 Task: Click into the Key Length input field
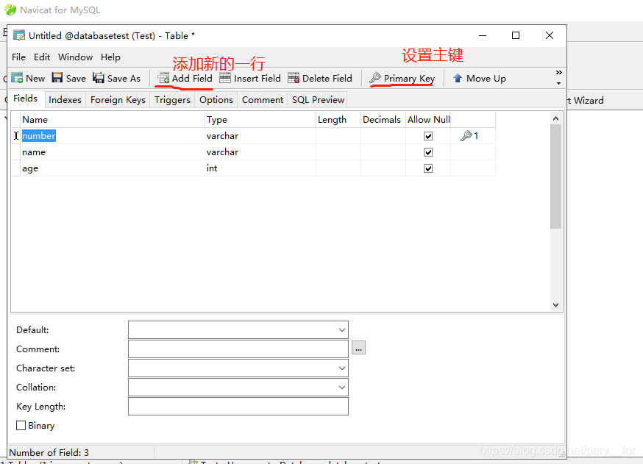point(238,407)
